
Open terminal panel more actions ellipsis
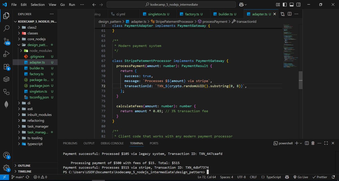[x=319, y=143]
